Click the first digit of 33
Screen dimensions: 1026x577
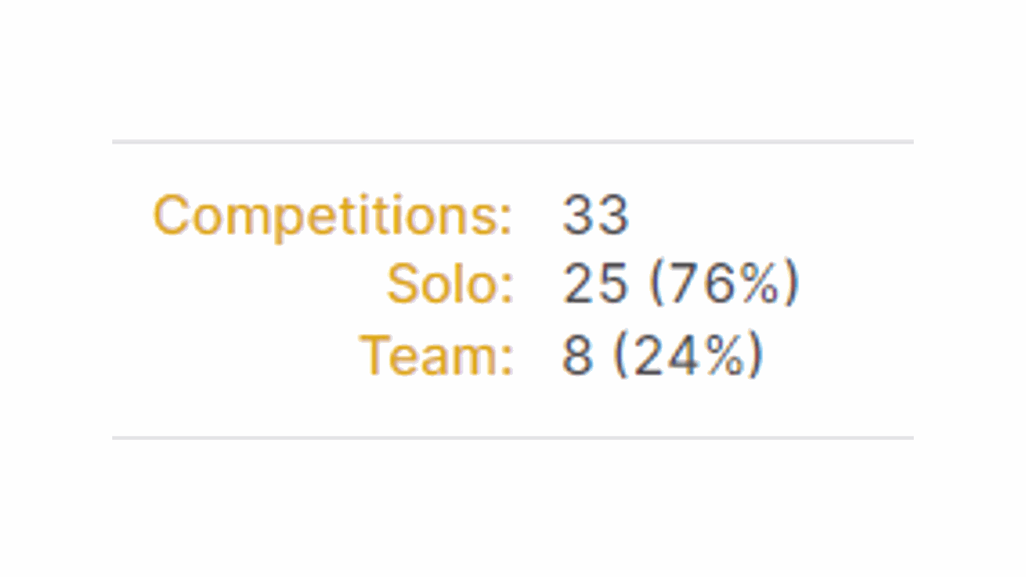578,215
